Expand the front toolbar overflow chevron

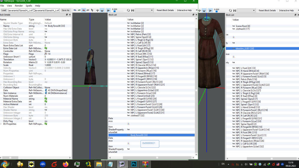click(x=197, y=10)
